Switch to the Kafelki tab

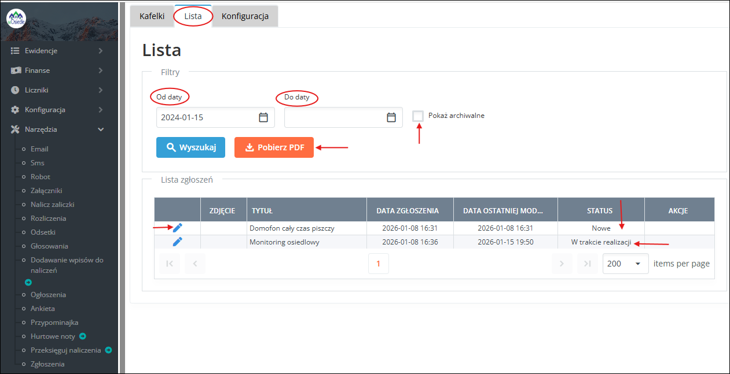point(152,16)
